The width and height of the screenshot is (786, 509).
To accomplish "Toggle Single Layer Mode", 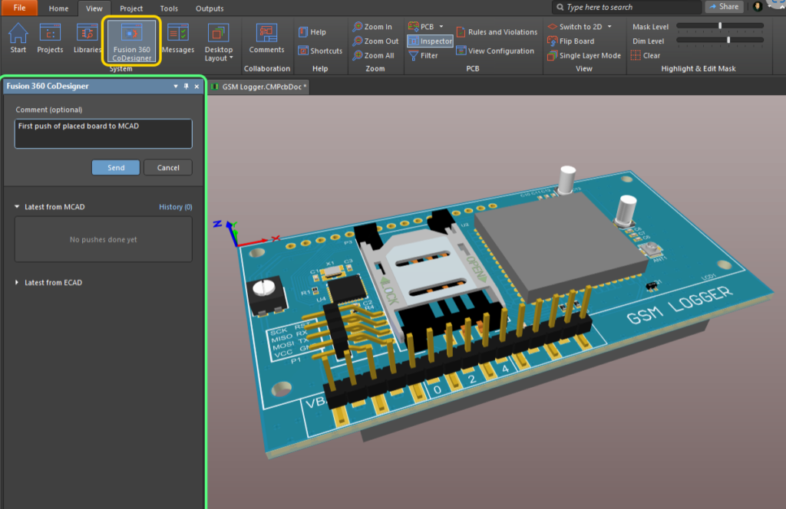I will tap(583, 56).
